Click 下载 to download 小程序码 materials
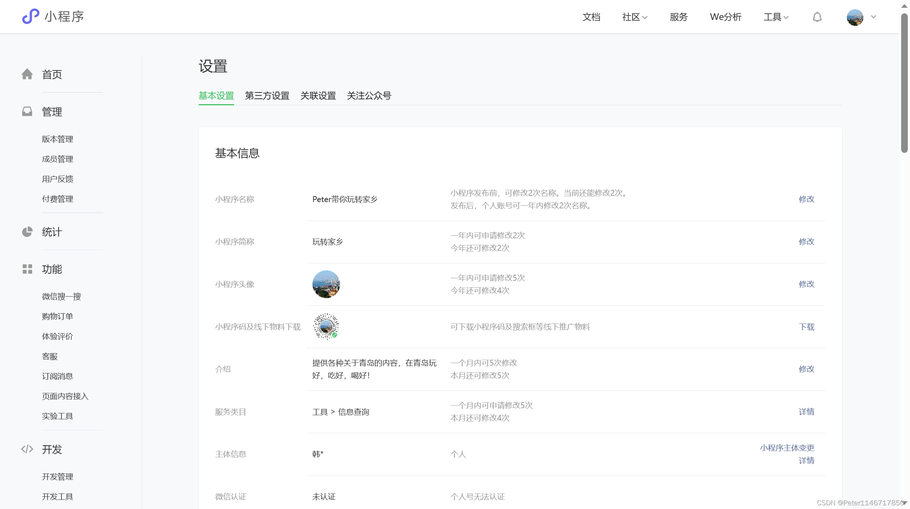 click(x=807, y=327)
